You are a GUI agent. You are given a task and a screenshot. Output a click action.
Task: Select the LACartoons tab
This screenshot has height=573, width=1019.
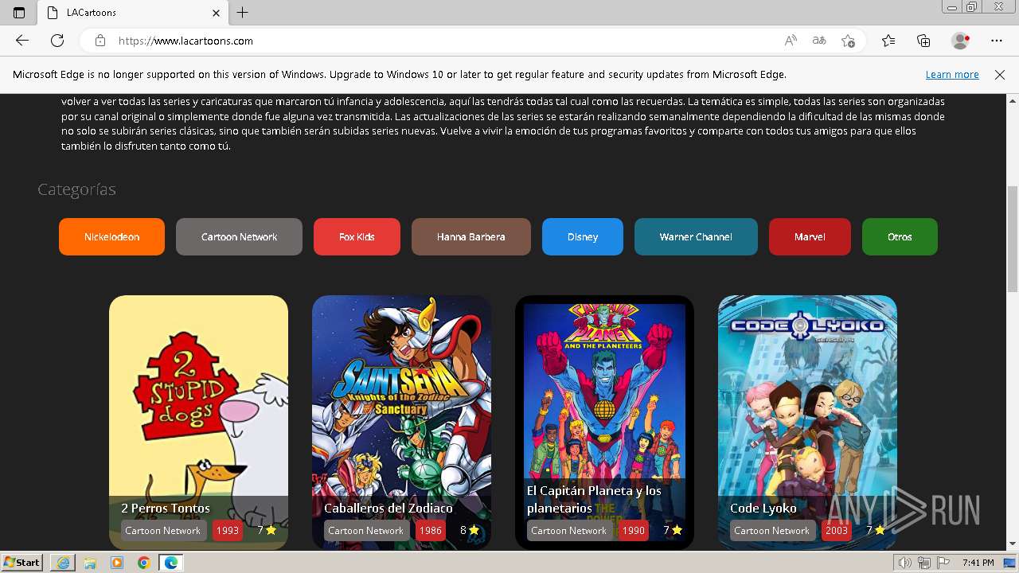tap(133, 13)
